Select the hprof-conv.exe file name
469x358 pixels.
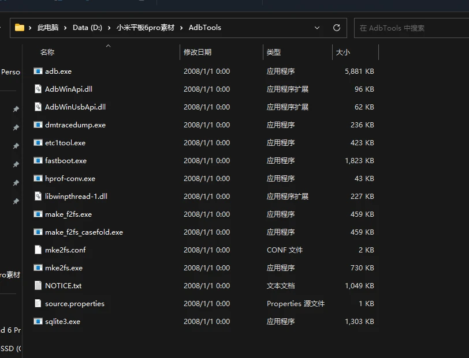(x=70, y=179)
